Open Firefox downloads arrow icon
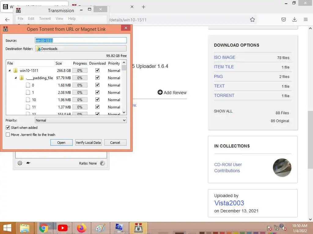This screenshot has height=234, width=313. (x=294, y=19)
